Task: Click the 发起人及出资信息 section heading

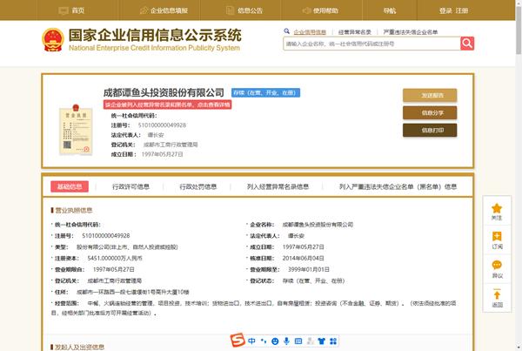Action: click(x=79, y=347)
